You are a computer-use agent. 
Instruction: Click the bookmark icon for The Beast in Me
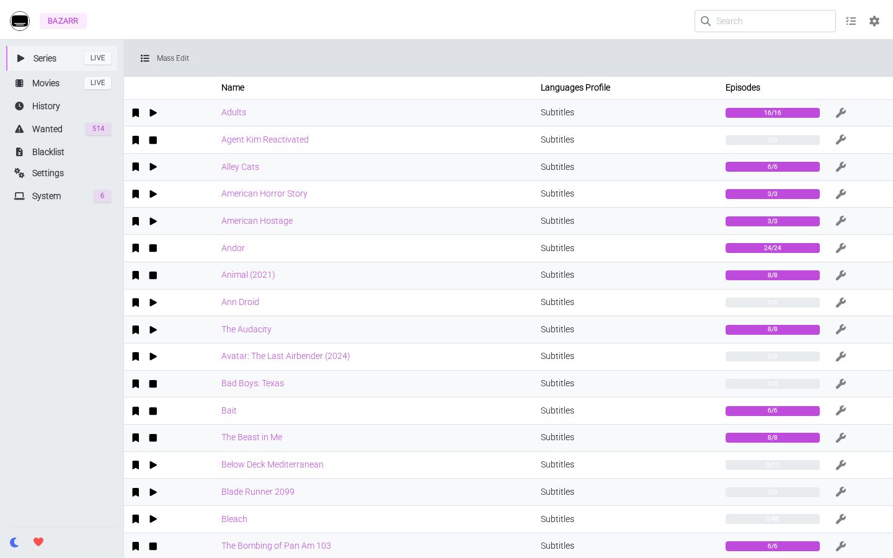pyautogui.click(x=136, y=438)
